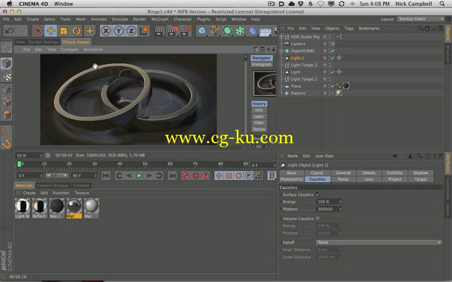
Task: Toggle the Platonic red X enable mark
Action: coord(333,93)
